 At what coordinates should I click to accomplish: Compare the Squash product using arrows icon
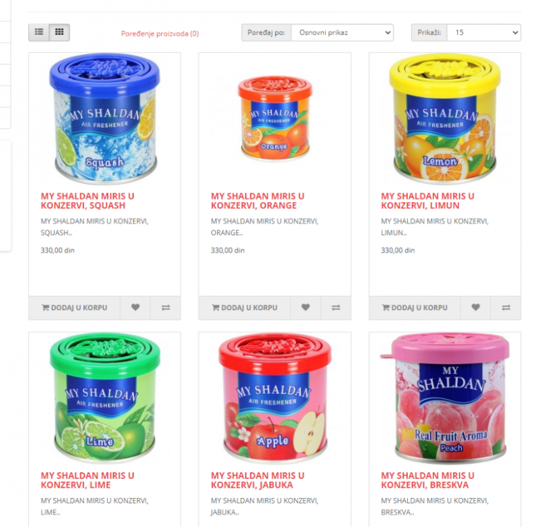166,307
